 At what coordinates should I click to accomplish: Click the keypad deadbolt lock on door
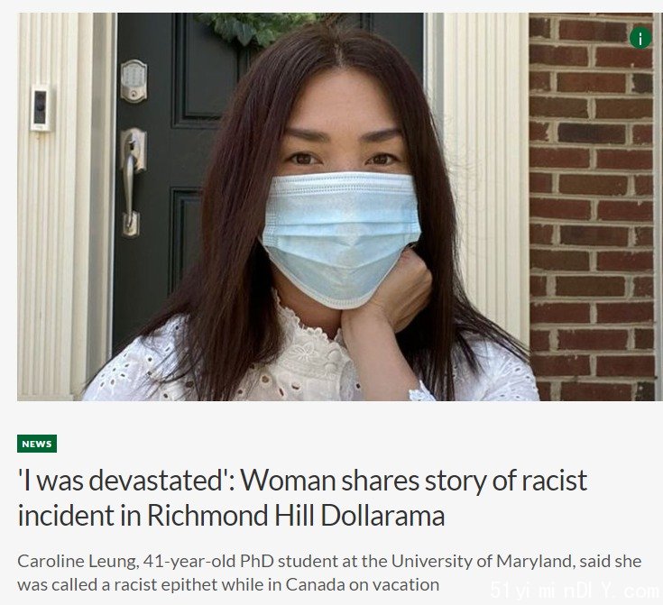(x=134, y=81)
